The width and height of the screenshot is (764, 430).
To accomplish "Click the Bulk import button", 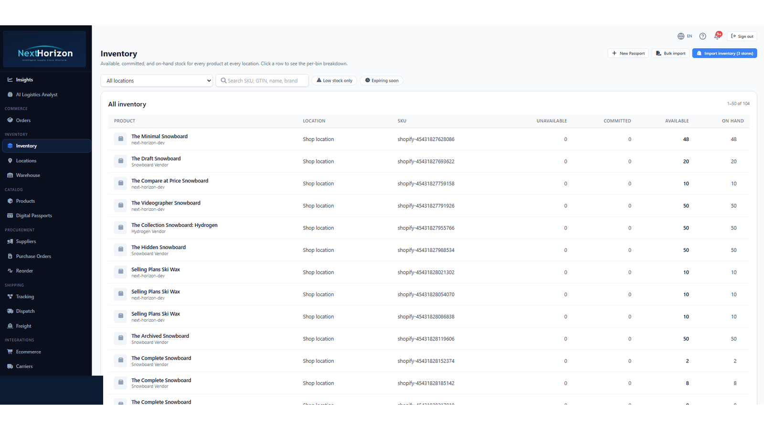I will point(670,54).
